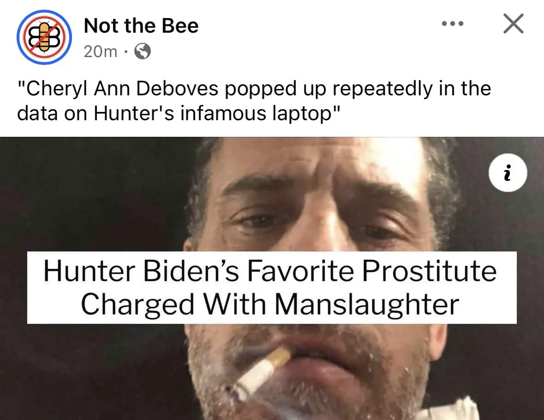Click the 20m post timestamp

click(100, 52)
